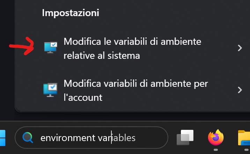The height and width of the screenshot is (154, 250).
Task: Click the empty panel area right of "Impostazioni"
Action: 175,13
